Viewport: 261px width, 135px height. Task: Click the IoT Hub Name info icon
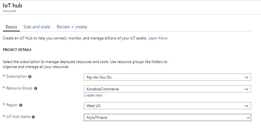coord(33,117)
